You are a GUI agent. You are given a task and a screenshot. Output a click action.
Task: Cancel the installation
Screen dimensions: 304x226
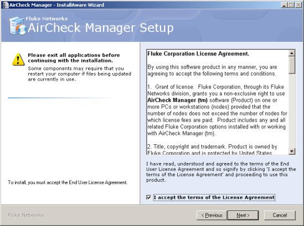point(280,216)
